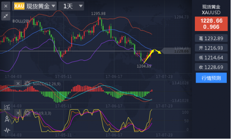Remove the MACD indicator panel

coord(18,83)
